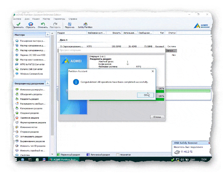The image size is (224, 173).
Task: Select Изменить серийный номер operation
Action: click(30, 151)
